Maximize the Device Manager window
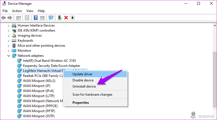The height and width of the screenshot is (120, 217). pyautogui.click(x=199, y=3)
